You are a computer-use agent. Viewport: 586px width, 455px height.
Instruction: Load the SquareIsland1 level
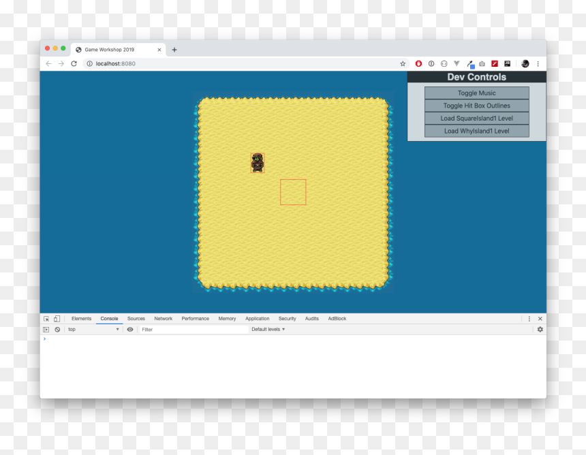[x=476, y=119]
